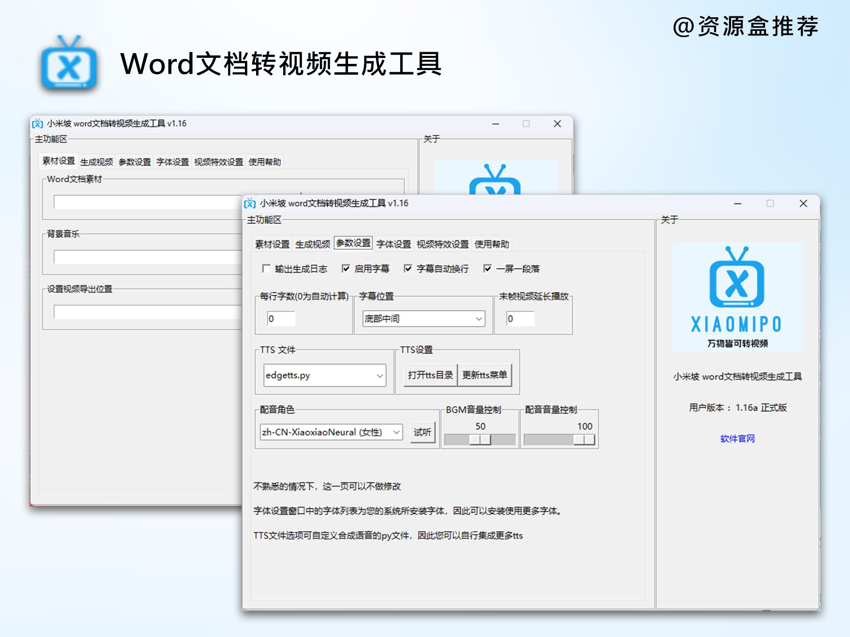Open the 视频特效设置 tab in the front window
The height and width of the screenshot is (637, 850).
(x=443, y=244)
